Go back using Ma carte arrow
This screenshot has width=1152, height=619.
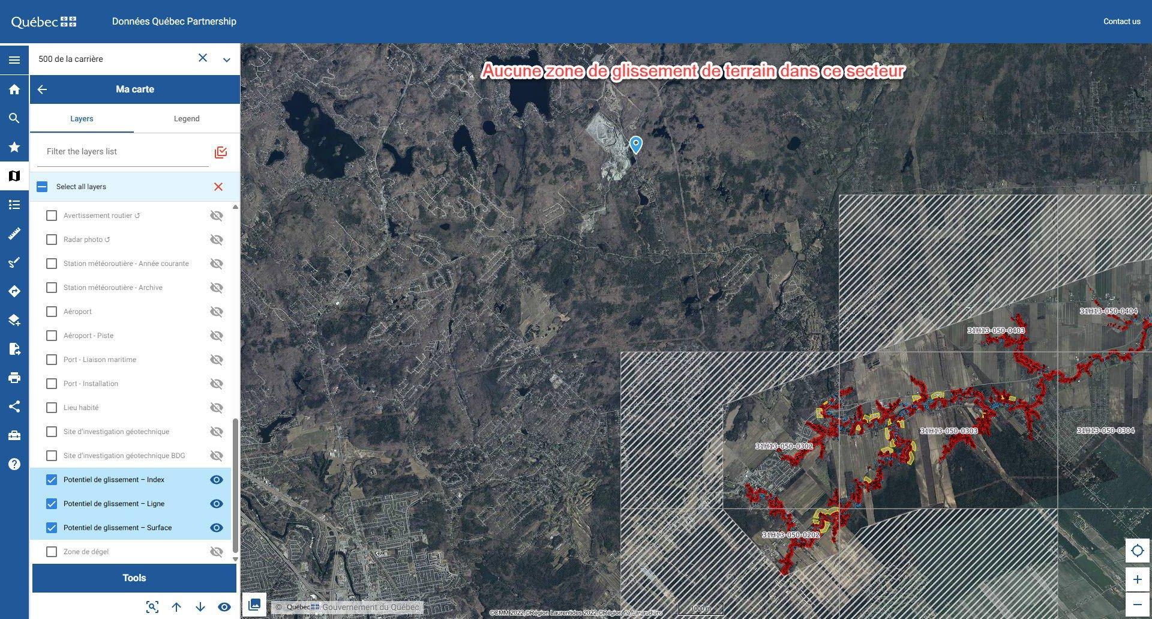click(42, 89)
